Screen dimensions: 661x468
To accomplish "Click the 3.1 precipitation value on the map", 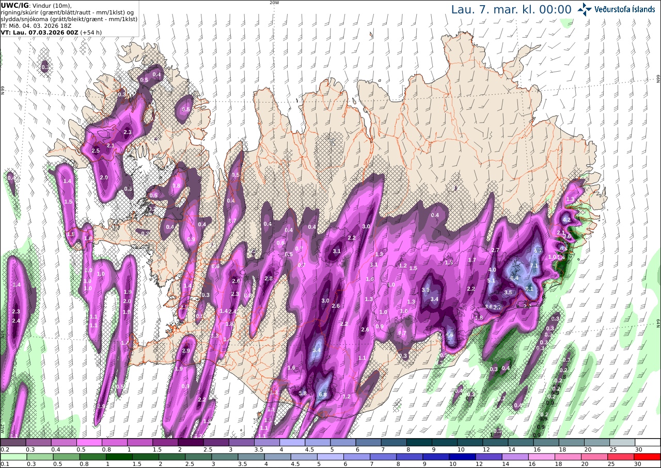I will 337,252.
